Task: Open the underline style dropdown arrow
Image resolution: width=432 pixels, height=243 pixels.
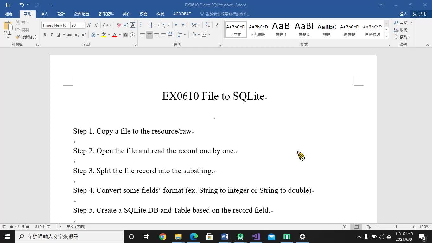Action: (64, 35)
